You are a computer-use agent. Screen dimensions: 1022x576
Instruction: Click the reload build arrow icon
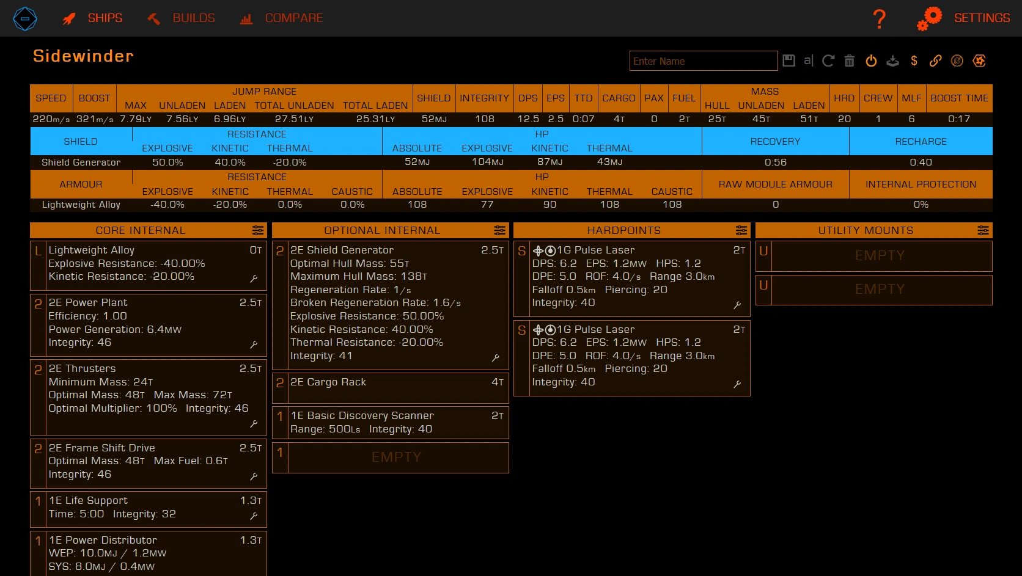(x=828, y=60)
